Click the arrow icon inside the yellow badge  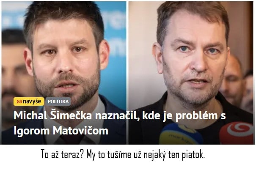(x=17, y=101)
